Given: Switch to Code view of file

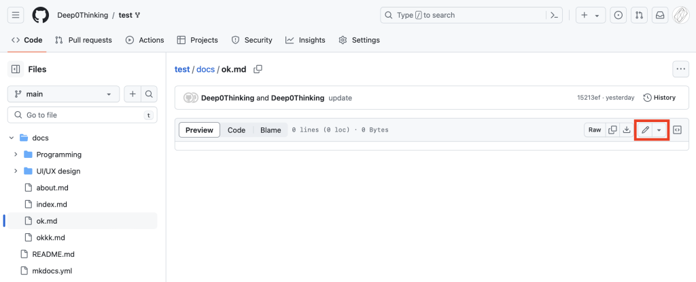Looking at the screenshot, I should pos(237,130).
